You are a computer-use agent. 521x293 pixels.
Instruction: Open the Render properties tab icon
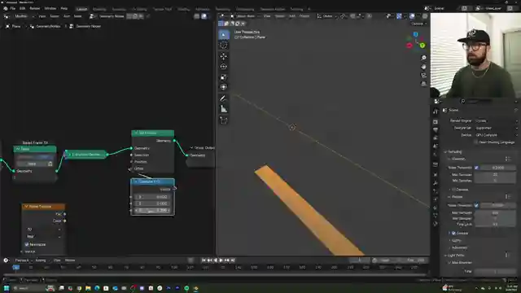tap(436, 121)
